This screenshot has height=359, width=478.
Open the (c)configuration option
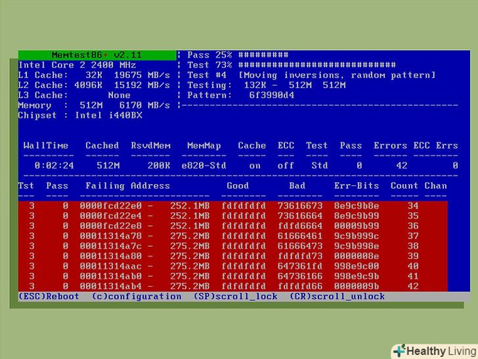[137, 297]
